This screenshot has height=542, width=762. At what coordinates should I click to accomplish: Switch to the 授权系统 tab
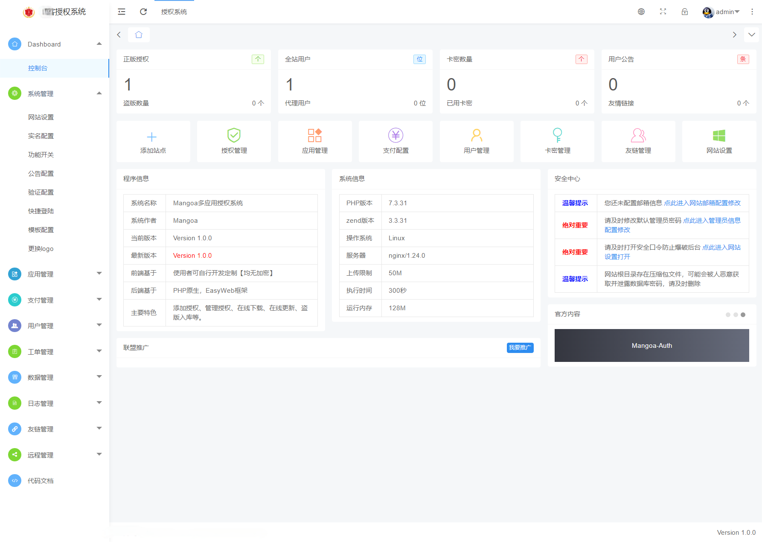coord(174,12)
